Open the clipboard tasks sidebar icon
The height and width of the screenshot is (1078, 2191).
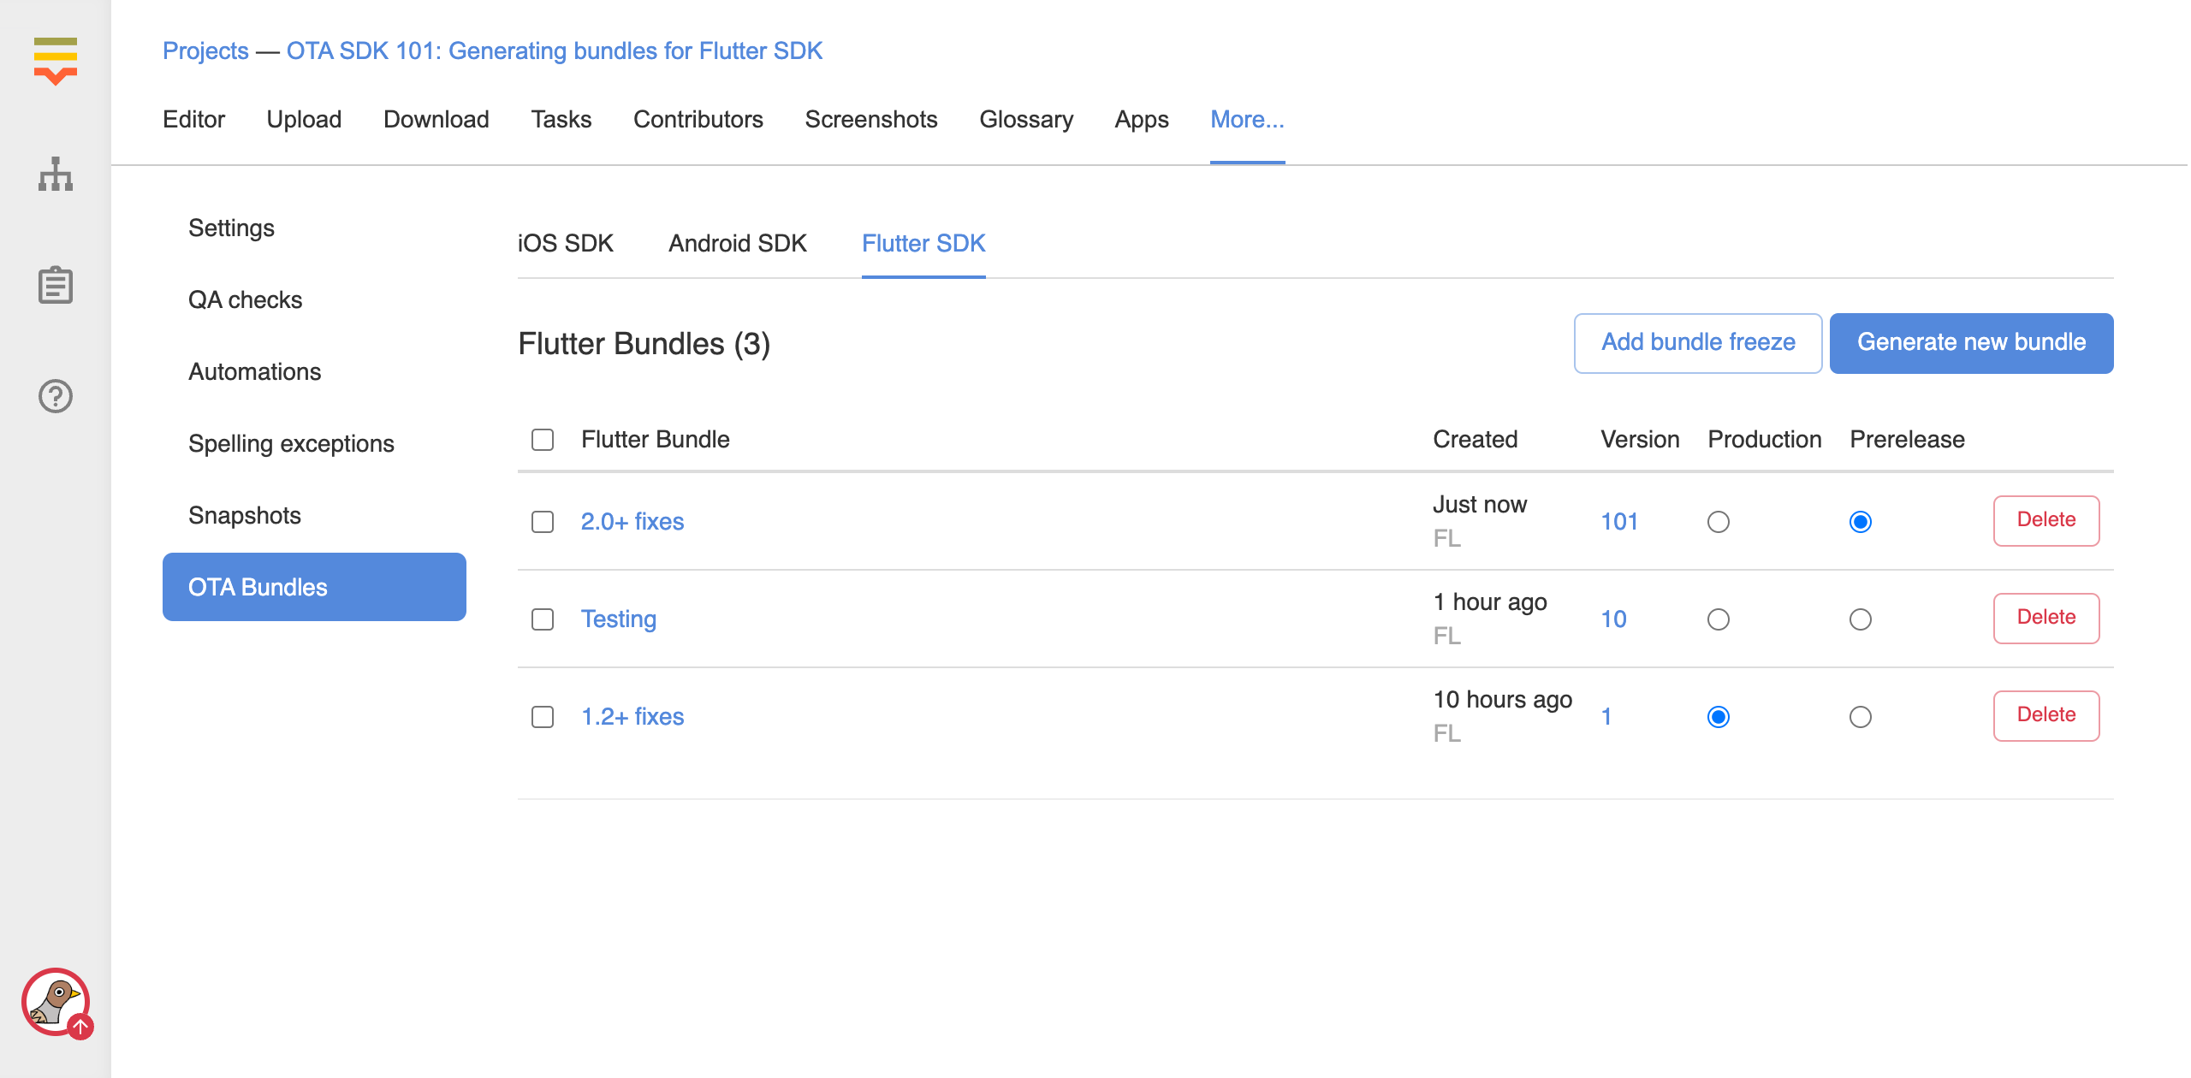point(56,285)
